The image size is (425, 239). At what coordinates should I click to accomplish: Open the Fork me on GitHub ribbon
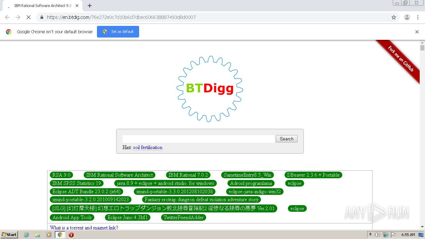400,59
